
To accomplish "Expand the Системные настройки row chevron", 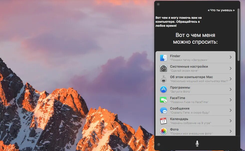I will [x=230, y=68].
